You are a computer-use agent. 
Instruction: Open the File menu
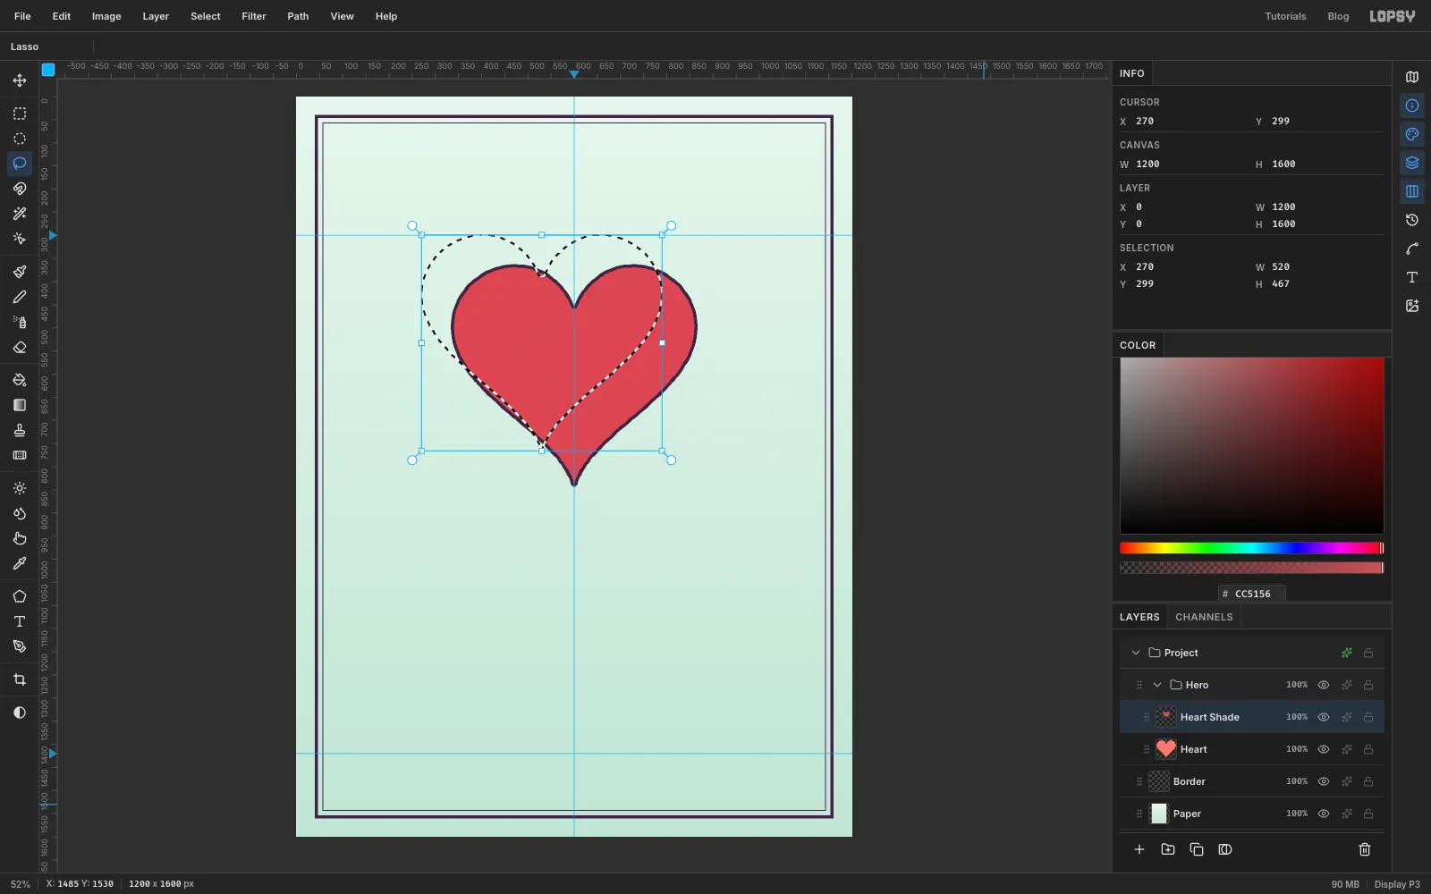(x=22, y=16)
